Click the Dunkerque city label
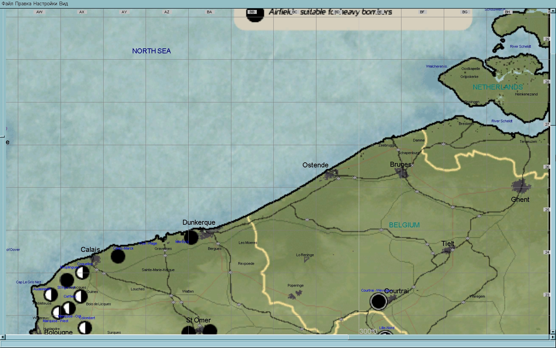The width and height of the screenshot is (556, 348). click(x=199, y=222)
